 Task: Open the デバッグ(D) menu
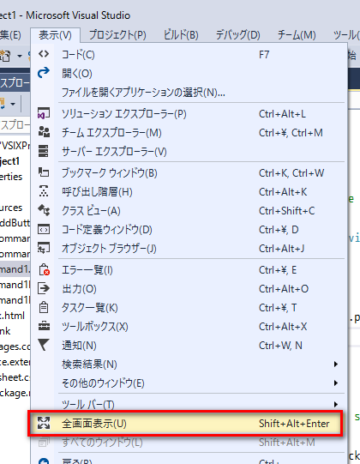(x=237, y=35)
